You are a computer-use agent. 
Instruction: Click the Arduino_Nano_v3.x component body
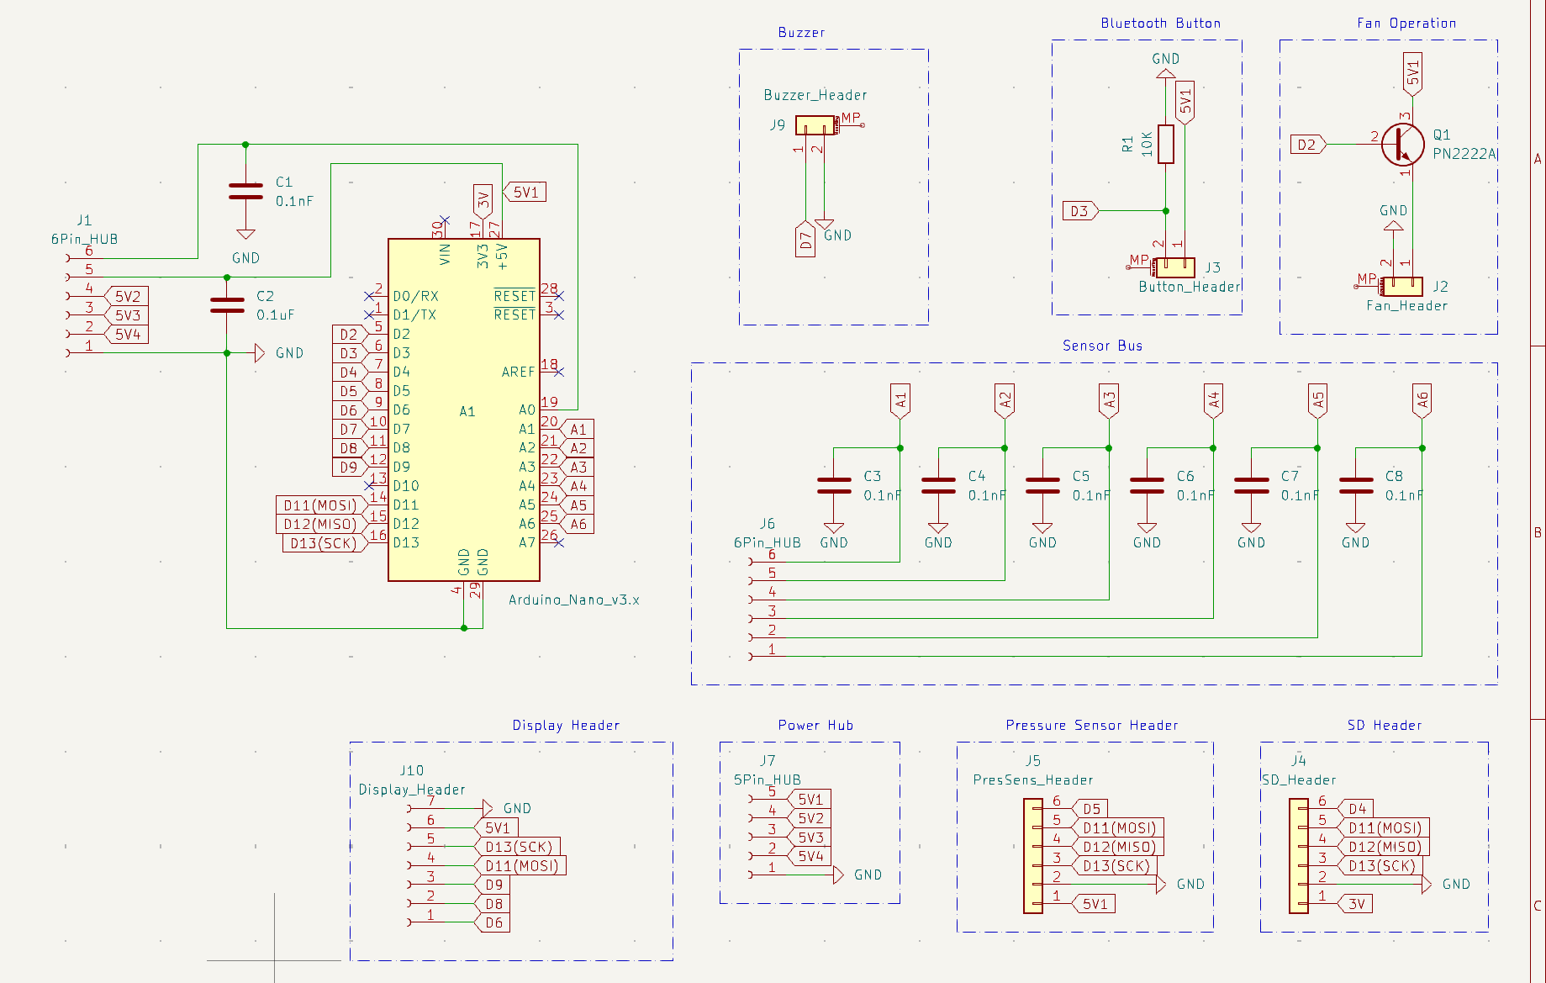tap(464, 410)
